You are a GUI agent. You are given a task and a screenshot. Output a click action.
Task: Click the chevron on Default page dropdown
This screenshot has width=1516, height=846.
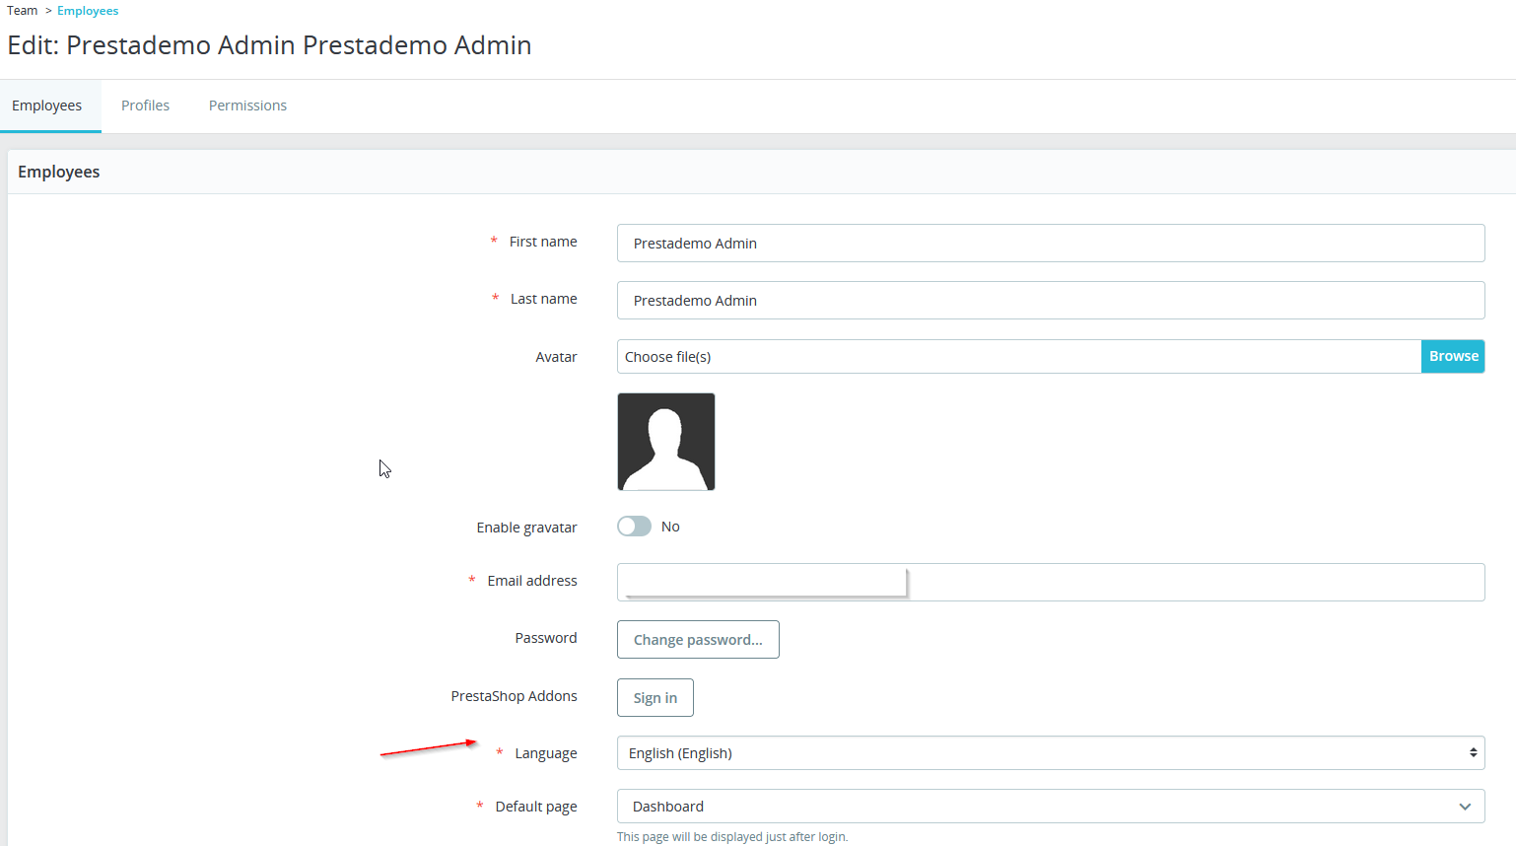1465,807
